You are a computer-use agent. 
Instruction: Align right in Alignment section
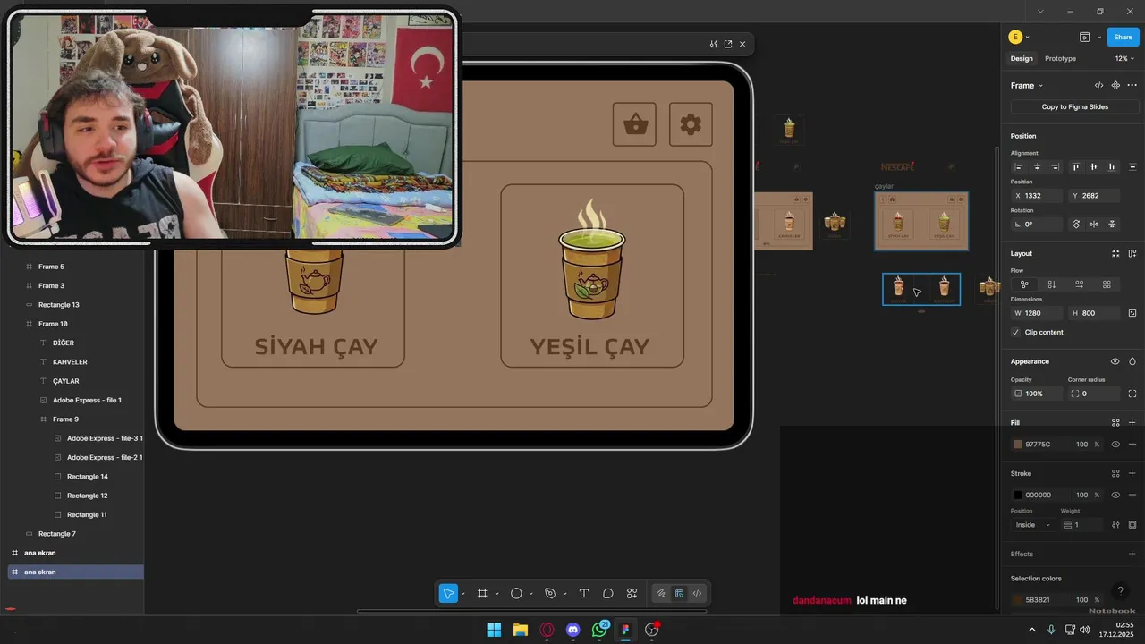[x=1056, y=167]
